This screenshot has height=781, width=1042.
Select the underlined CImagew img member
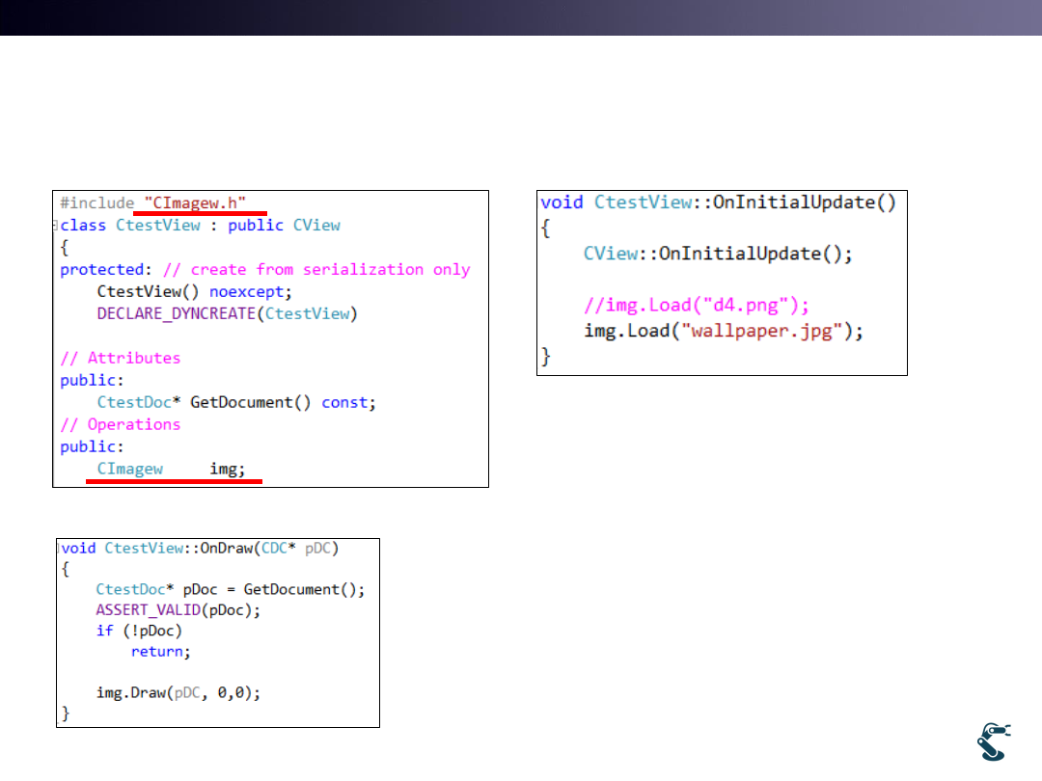tap(172, 469)
